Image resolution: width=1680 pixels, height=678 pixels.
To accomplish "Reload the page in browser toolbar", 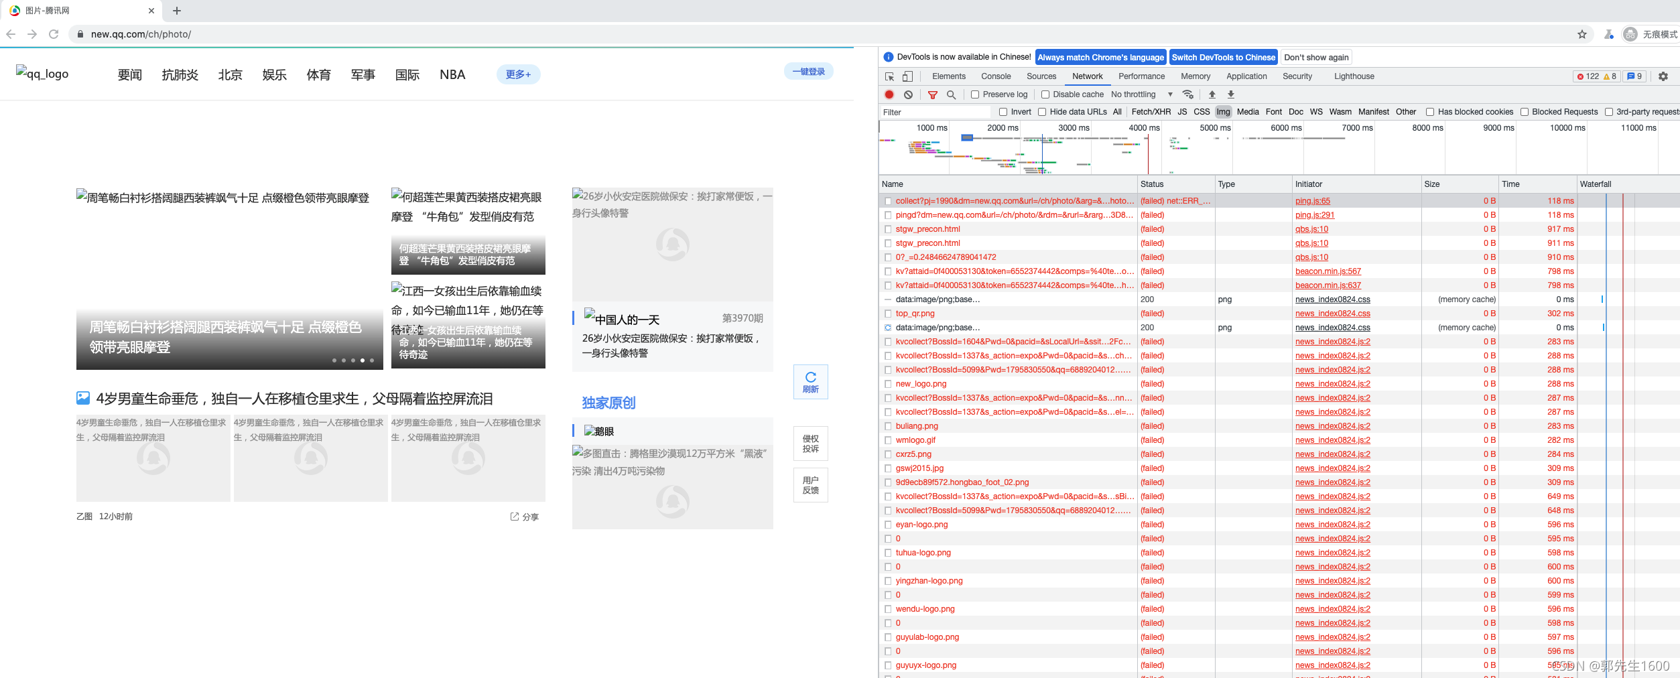I will click(x=54, y=34).
